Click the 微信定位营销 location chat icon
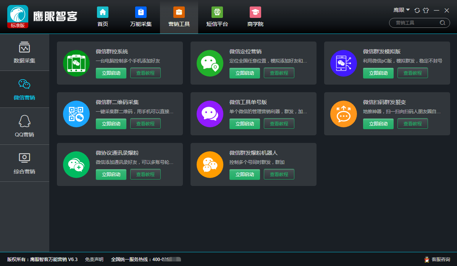This screenshot has width=457, height=266. point(210,63)
